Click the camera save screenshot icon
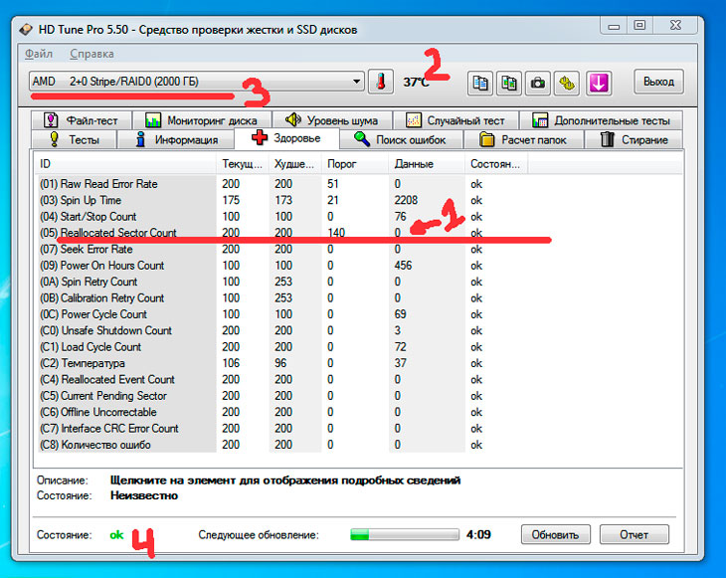Screen dimensions: 726x578 coord(538,84)
